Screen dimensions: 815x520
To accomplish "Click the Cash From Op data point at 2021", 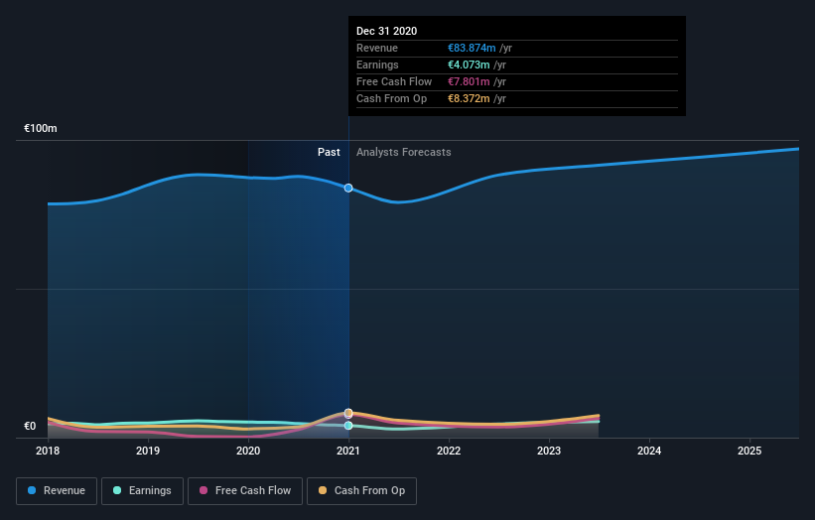I will (x=348, y=413).
